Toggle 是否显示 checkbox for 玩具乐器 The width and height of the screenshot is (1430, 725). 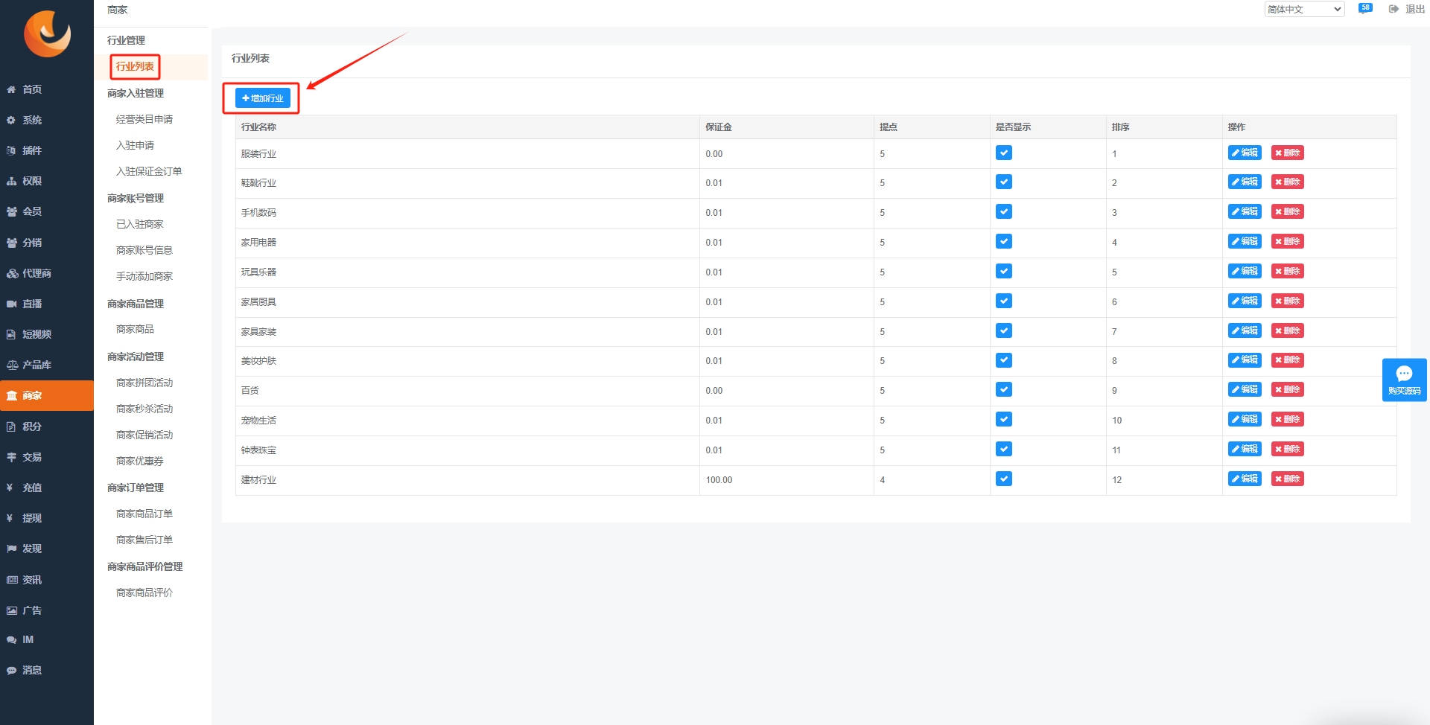(1004, 271)
